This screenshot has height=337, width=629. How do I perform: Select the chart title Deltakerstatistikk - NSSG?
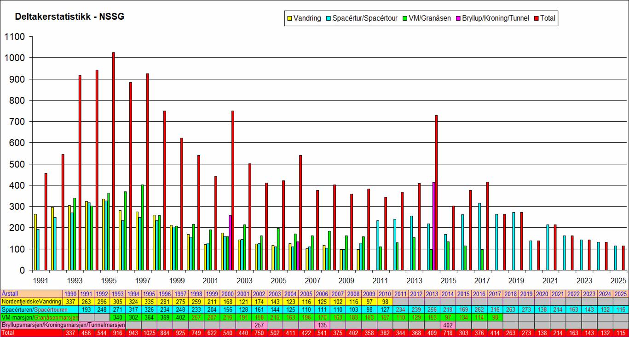click(69, 17)
